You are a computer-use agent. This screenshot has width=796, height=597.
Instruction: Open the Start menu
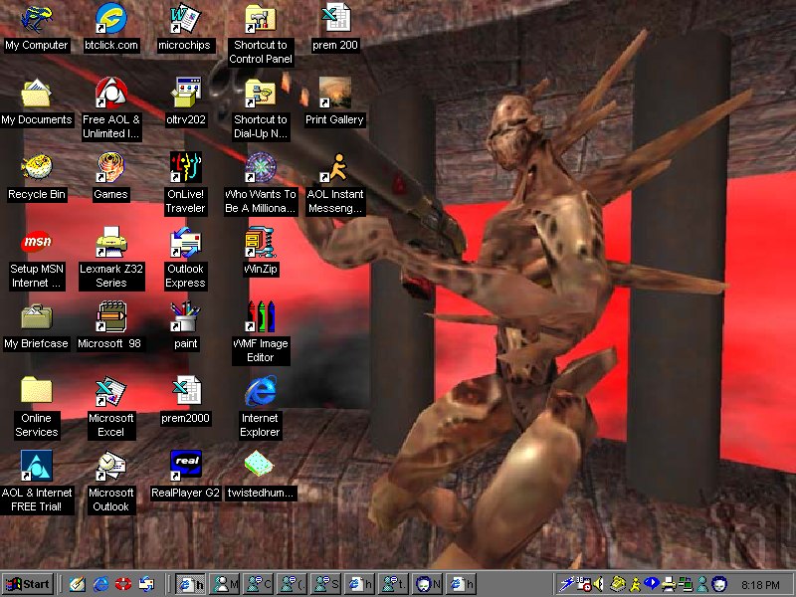click(x=28, y=584)
